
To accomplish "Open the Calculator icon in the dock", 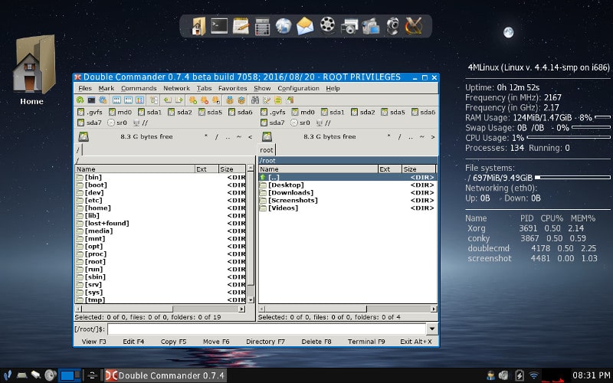I will pyautogui.click(x=262, y=26).
